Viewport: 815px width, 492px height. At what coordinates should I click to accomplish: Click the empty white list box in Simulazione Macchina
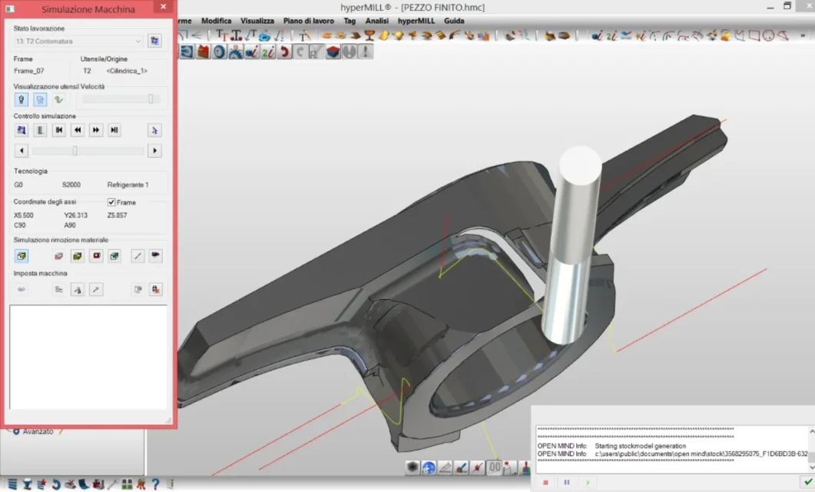click(x=88, y=357)
